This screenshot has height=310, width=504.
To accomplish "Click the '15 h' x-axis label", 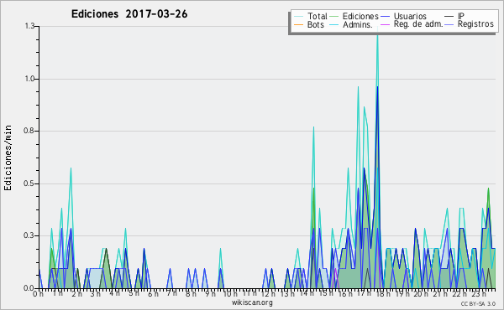I will click(x=326, y=294).
